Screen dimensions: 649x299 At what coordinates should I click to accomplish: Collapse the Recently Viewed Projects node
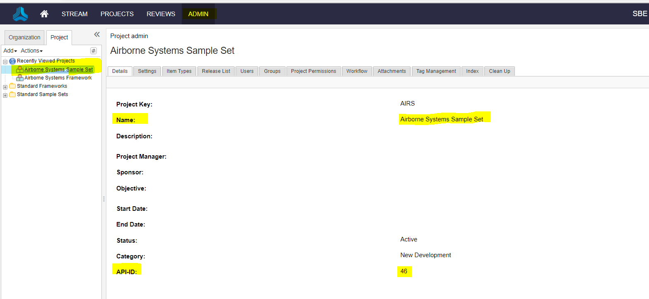(5, 61)
